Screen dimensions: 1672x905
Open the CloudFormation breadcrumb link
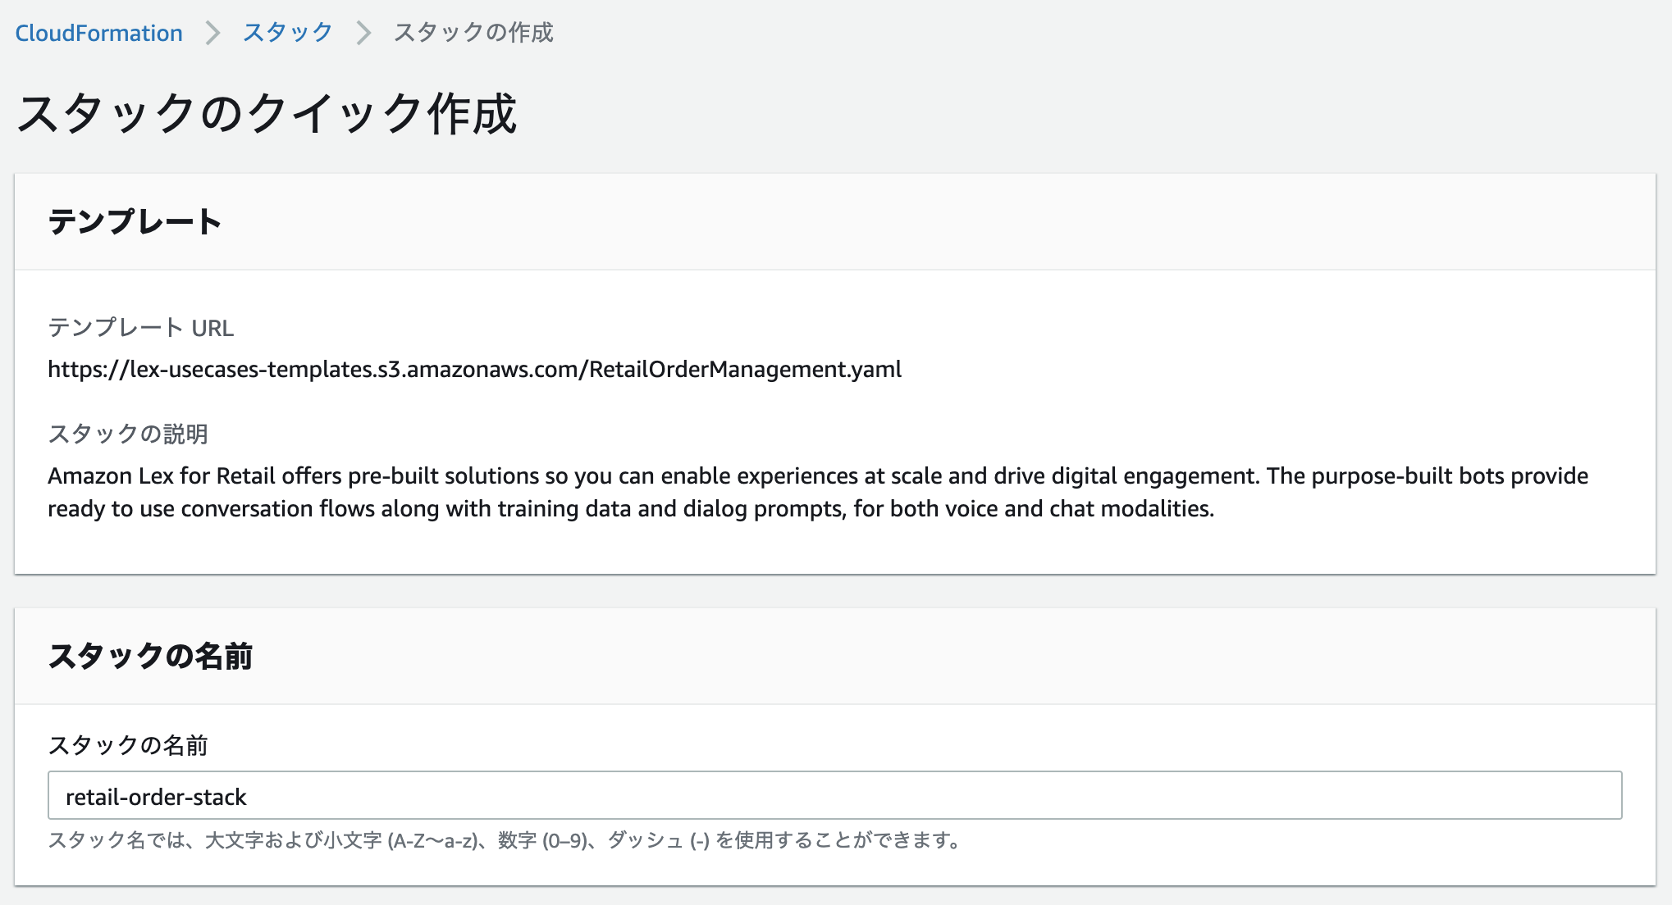point(98,33)
